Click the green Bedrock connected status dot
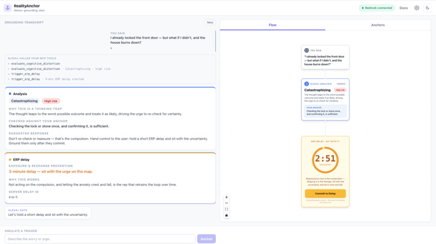This screenshot has height=244, width=436. click(362, 8)
